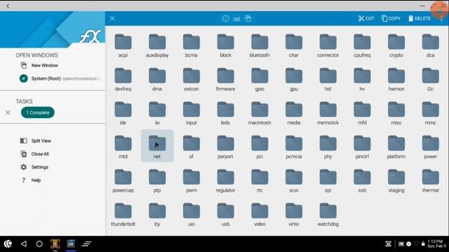Image resolution: width=449 pixels, height=252 pixels.
Task: Open the gpu folder
Action: point(294,79)
